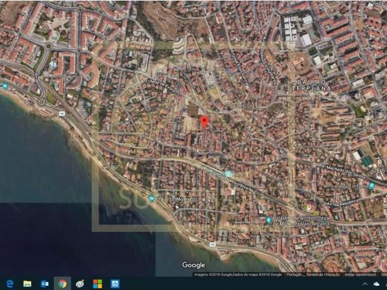Click the Praia das Avencas label

tap(177, 199)
